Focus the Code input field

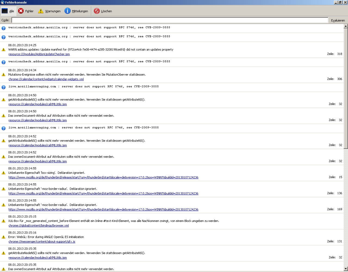point(170,20)
